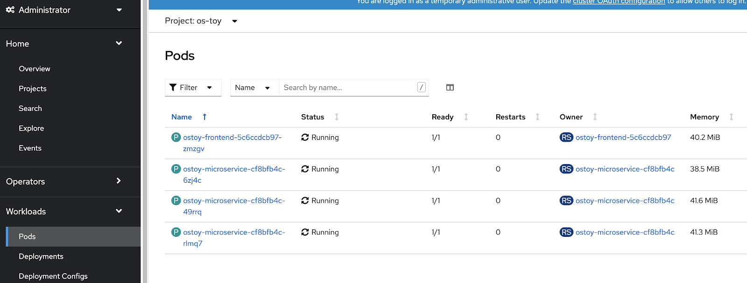Click the ostoy-frontend pod P icon

click(x=176, y=138)
